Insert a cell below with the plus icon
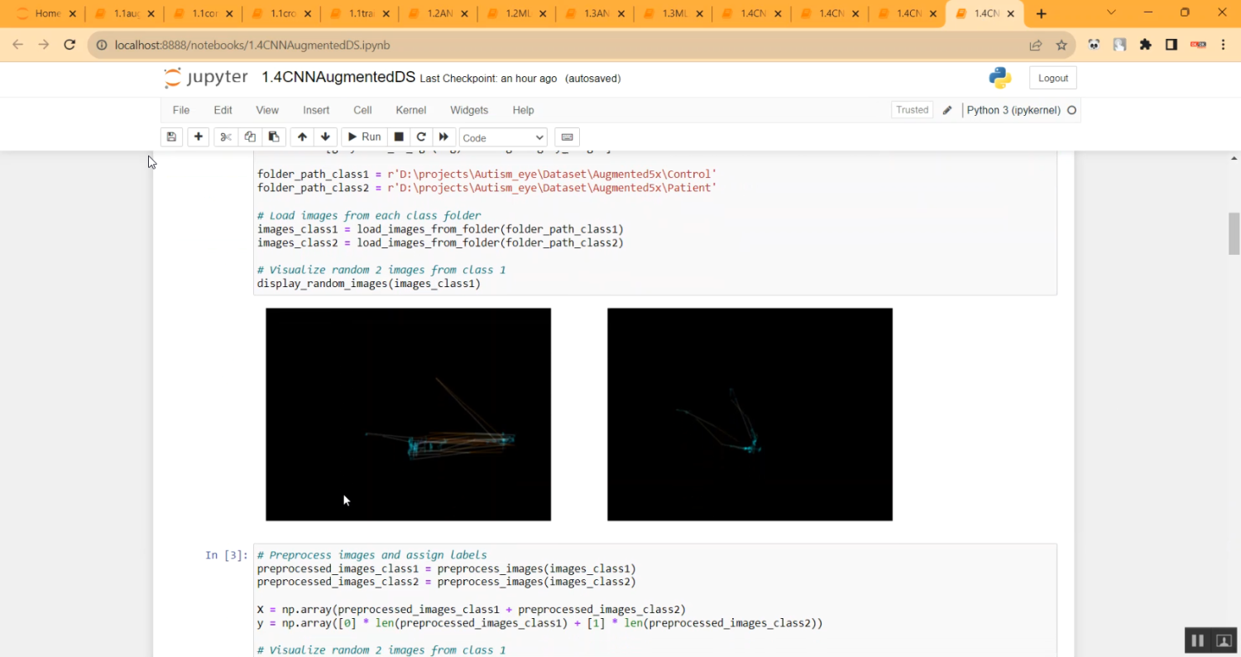Image resolution: width=1241 pixels, height=657 pixels. pos(198,137)
